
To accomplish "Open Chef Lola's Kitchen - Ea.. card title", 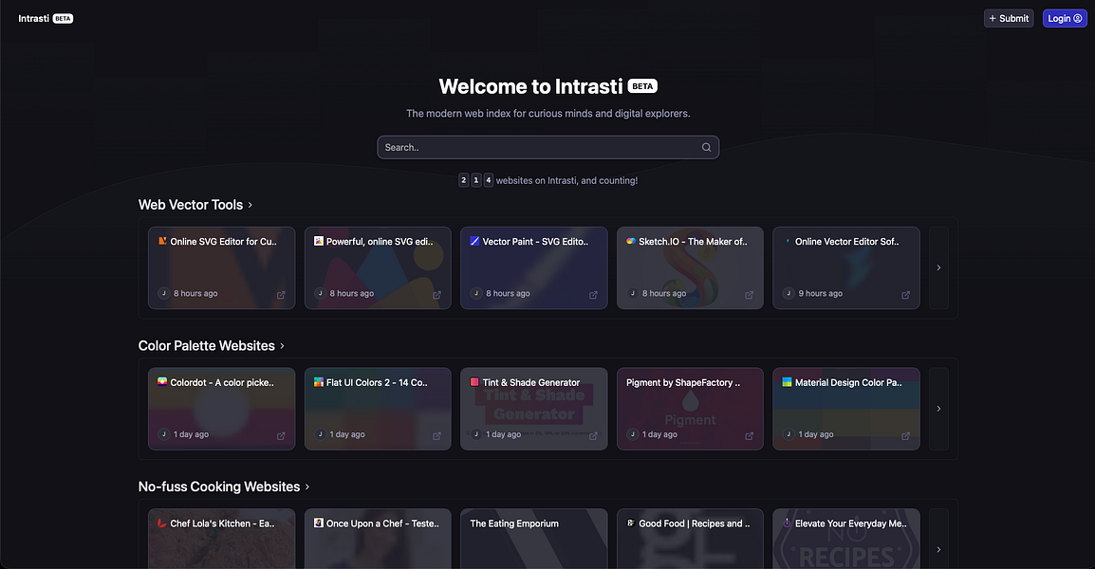I will pyautogui.click(x=222, y=523).
